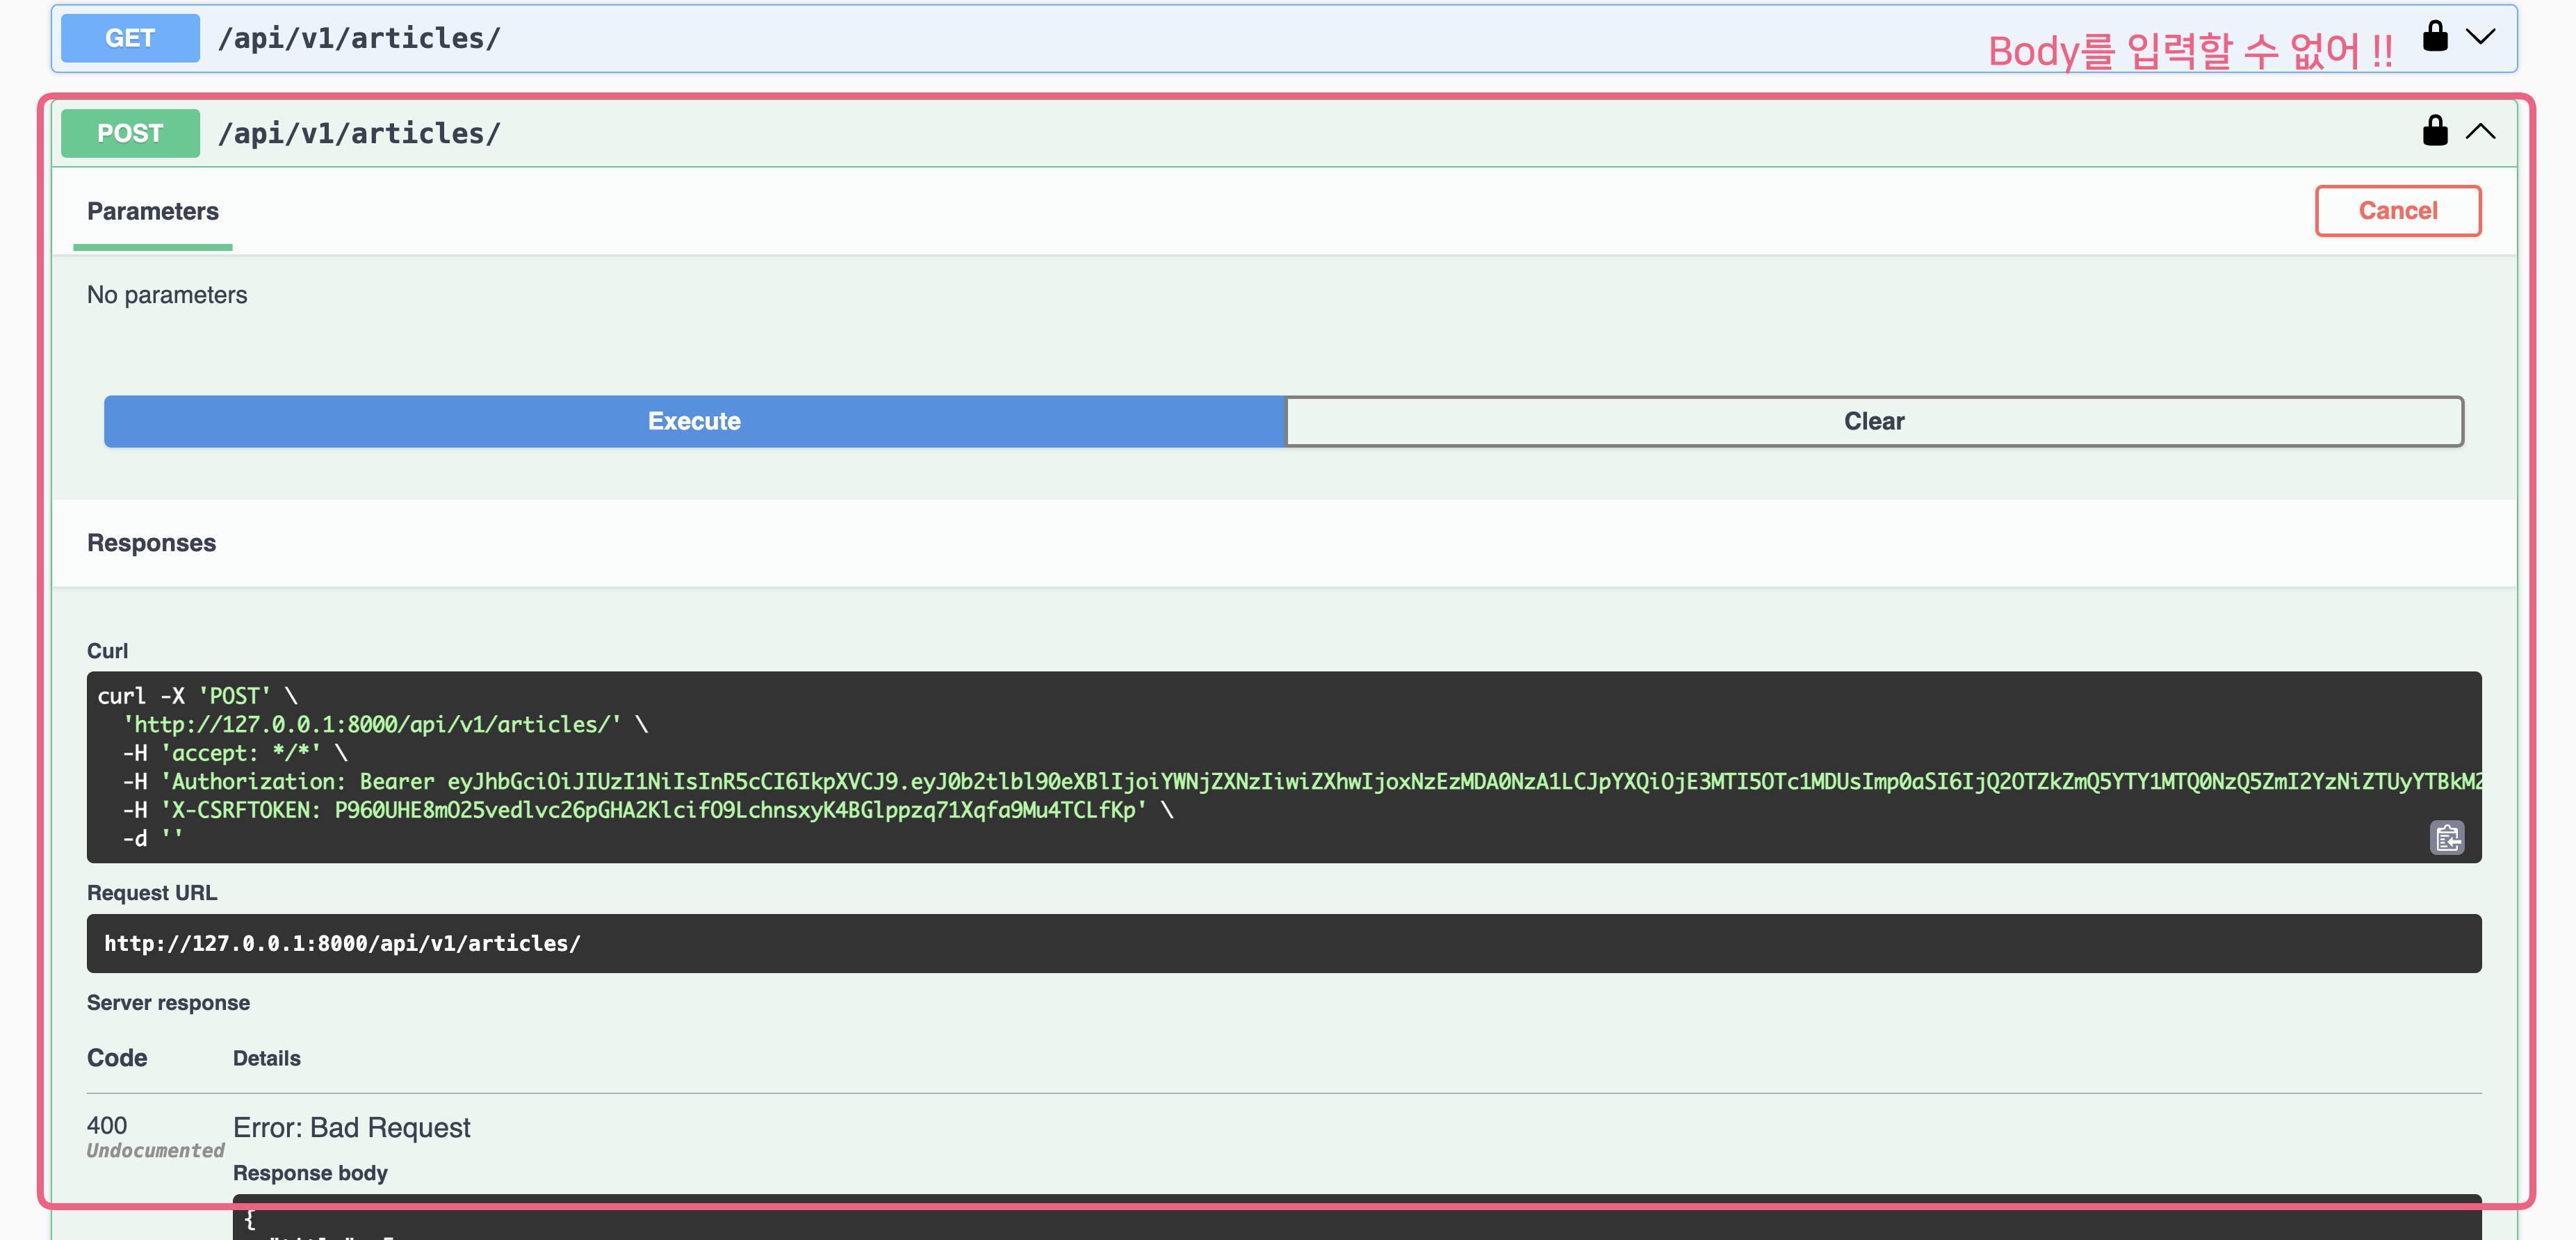Click the GET row /api/v1/articles/ path text
2576x1240 pixels.
(359, 38)
